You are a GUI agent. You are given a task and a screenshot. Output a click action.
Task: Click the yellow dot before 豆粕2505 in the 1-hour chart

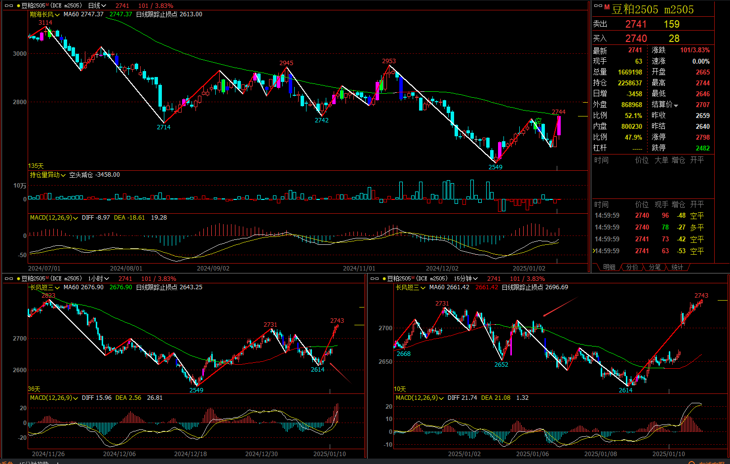click(x=18, y=279)
